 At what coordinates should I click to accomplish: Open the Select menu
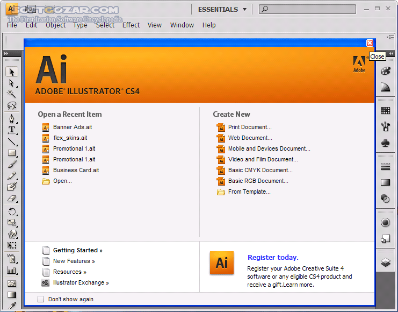click(x=105, y=25)
